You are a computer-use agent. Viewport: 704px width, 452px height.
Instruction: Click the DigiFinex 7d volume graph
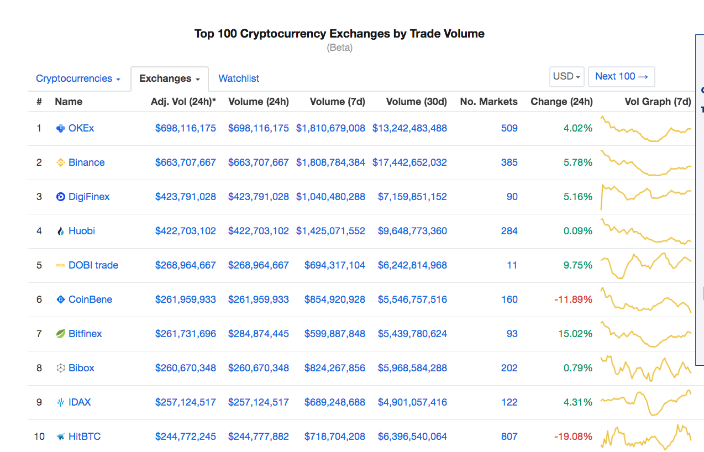coord(647,197)
